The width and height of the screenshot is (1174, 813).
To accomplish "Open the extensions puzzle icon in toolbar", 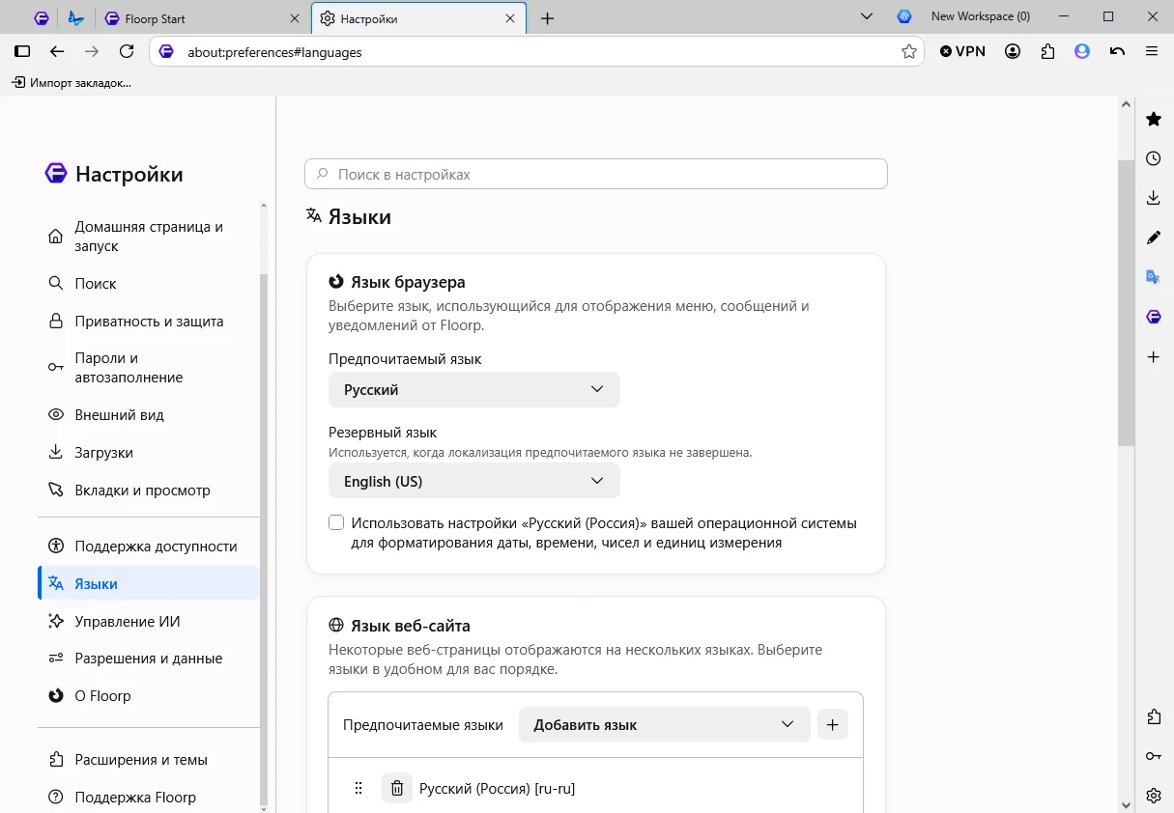I will click(1047, 51).
